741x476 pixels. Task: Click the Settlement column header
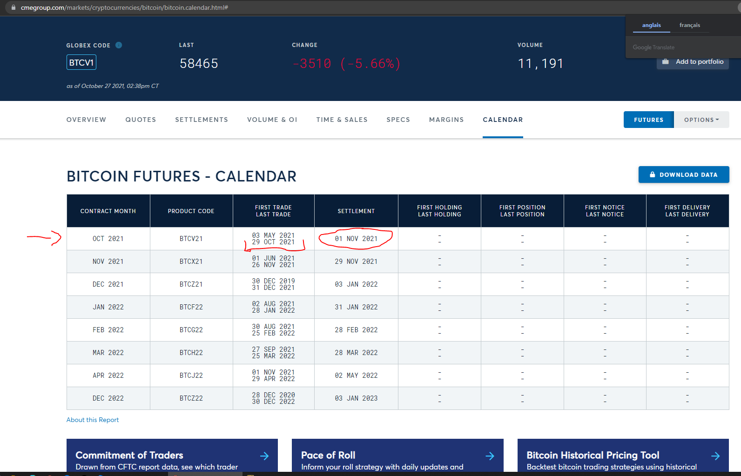coord(356,211)
